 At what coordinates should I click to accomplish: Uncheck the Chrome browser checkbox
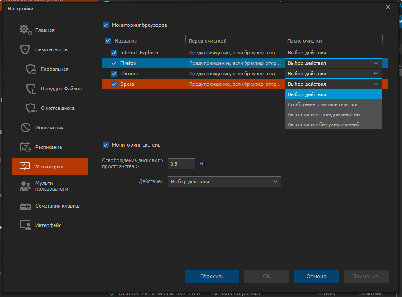114,74
